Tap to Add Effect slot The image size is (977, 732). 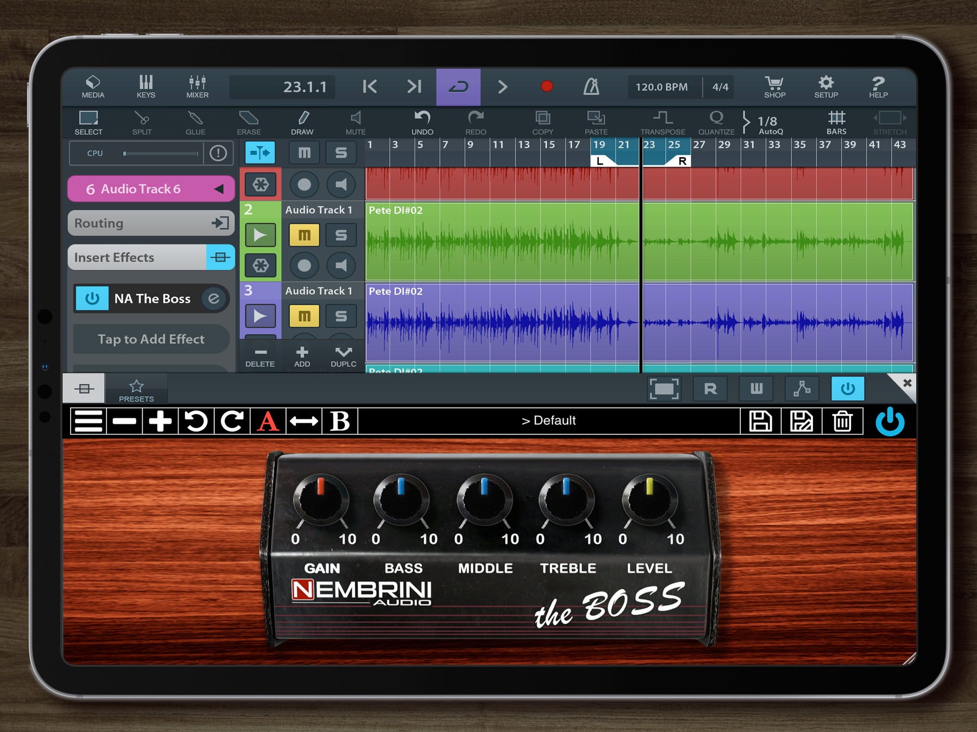(x=151, y=339)
